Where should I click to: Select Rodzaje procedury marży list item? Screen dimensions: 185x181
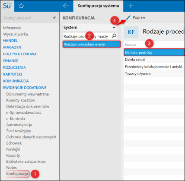[92, 44]
